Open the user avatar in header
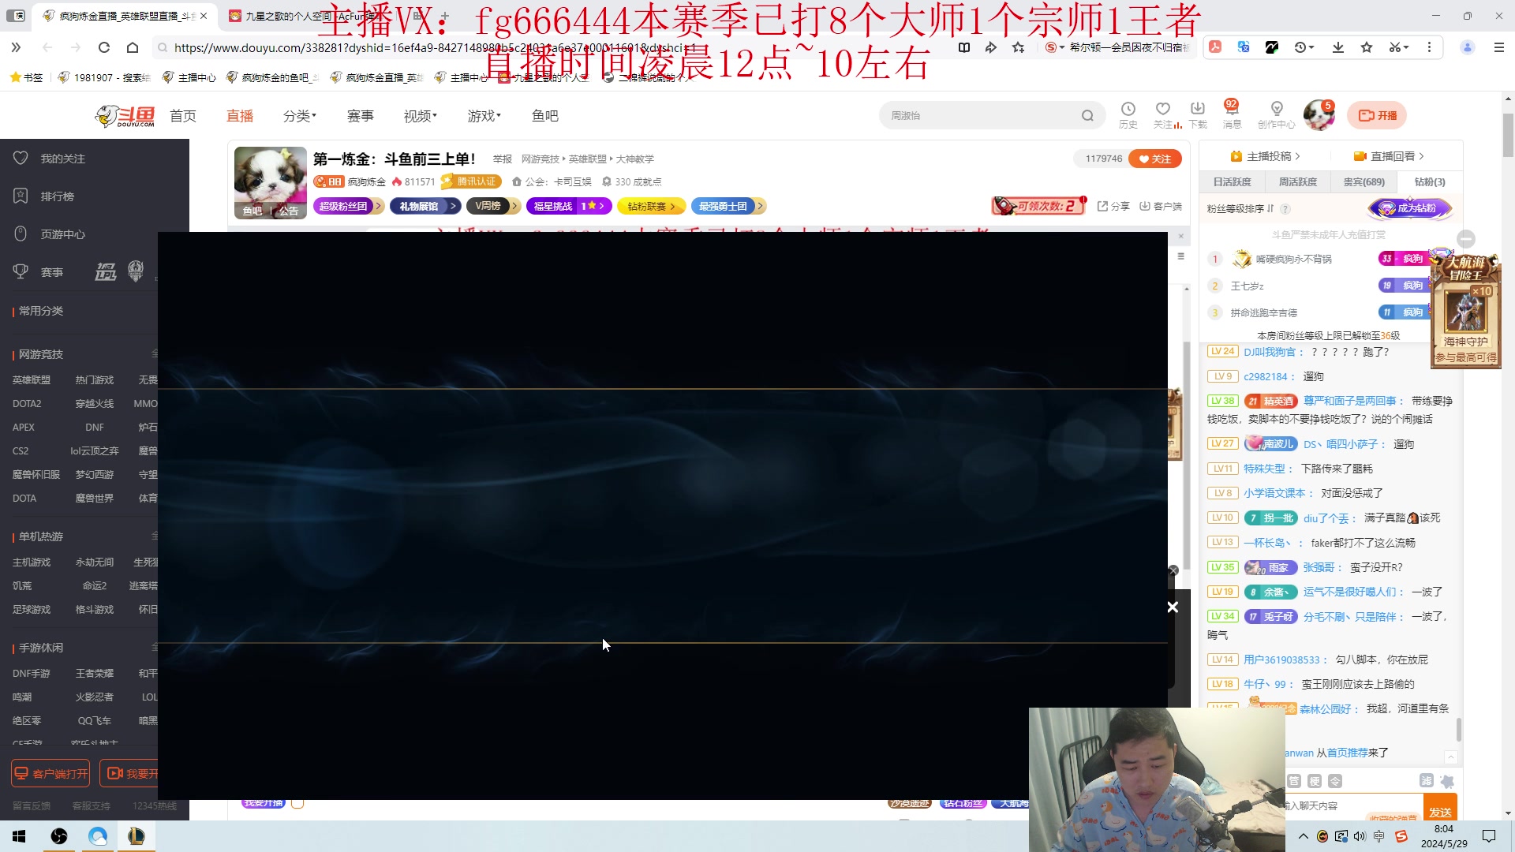The image size is (1515, 852). [1319, 115]
